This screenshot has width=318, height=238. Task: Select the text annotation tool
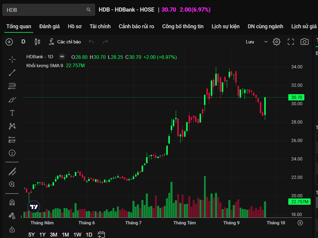(12, 113)
